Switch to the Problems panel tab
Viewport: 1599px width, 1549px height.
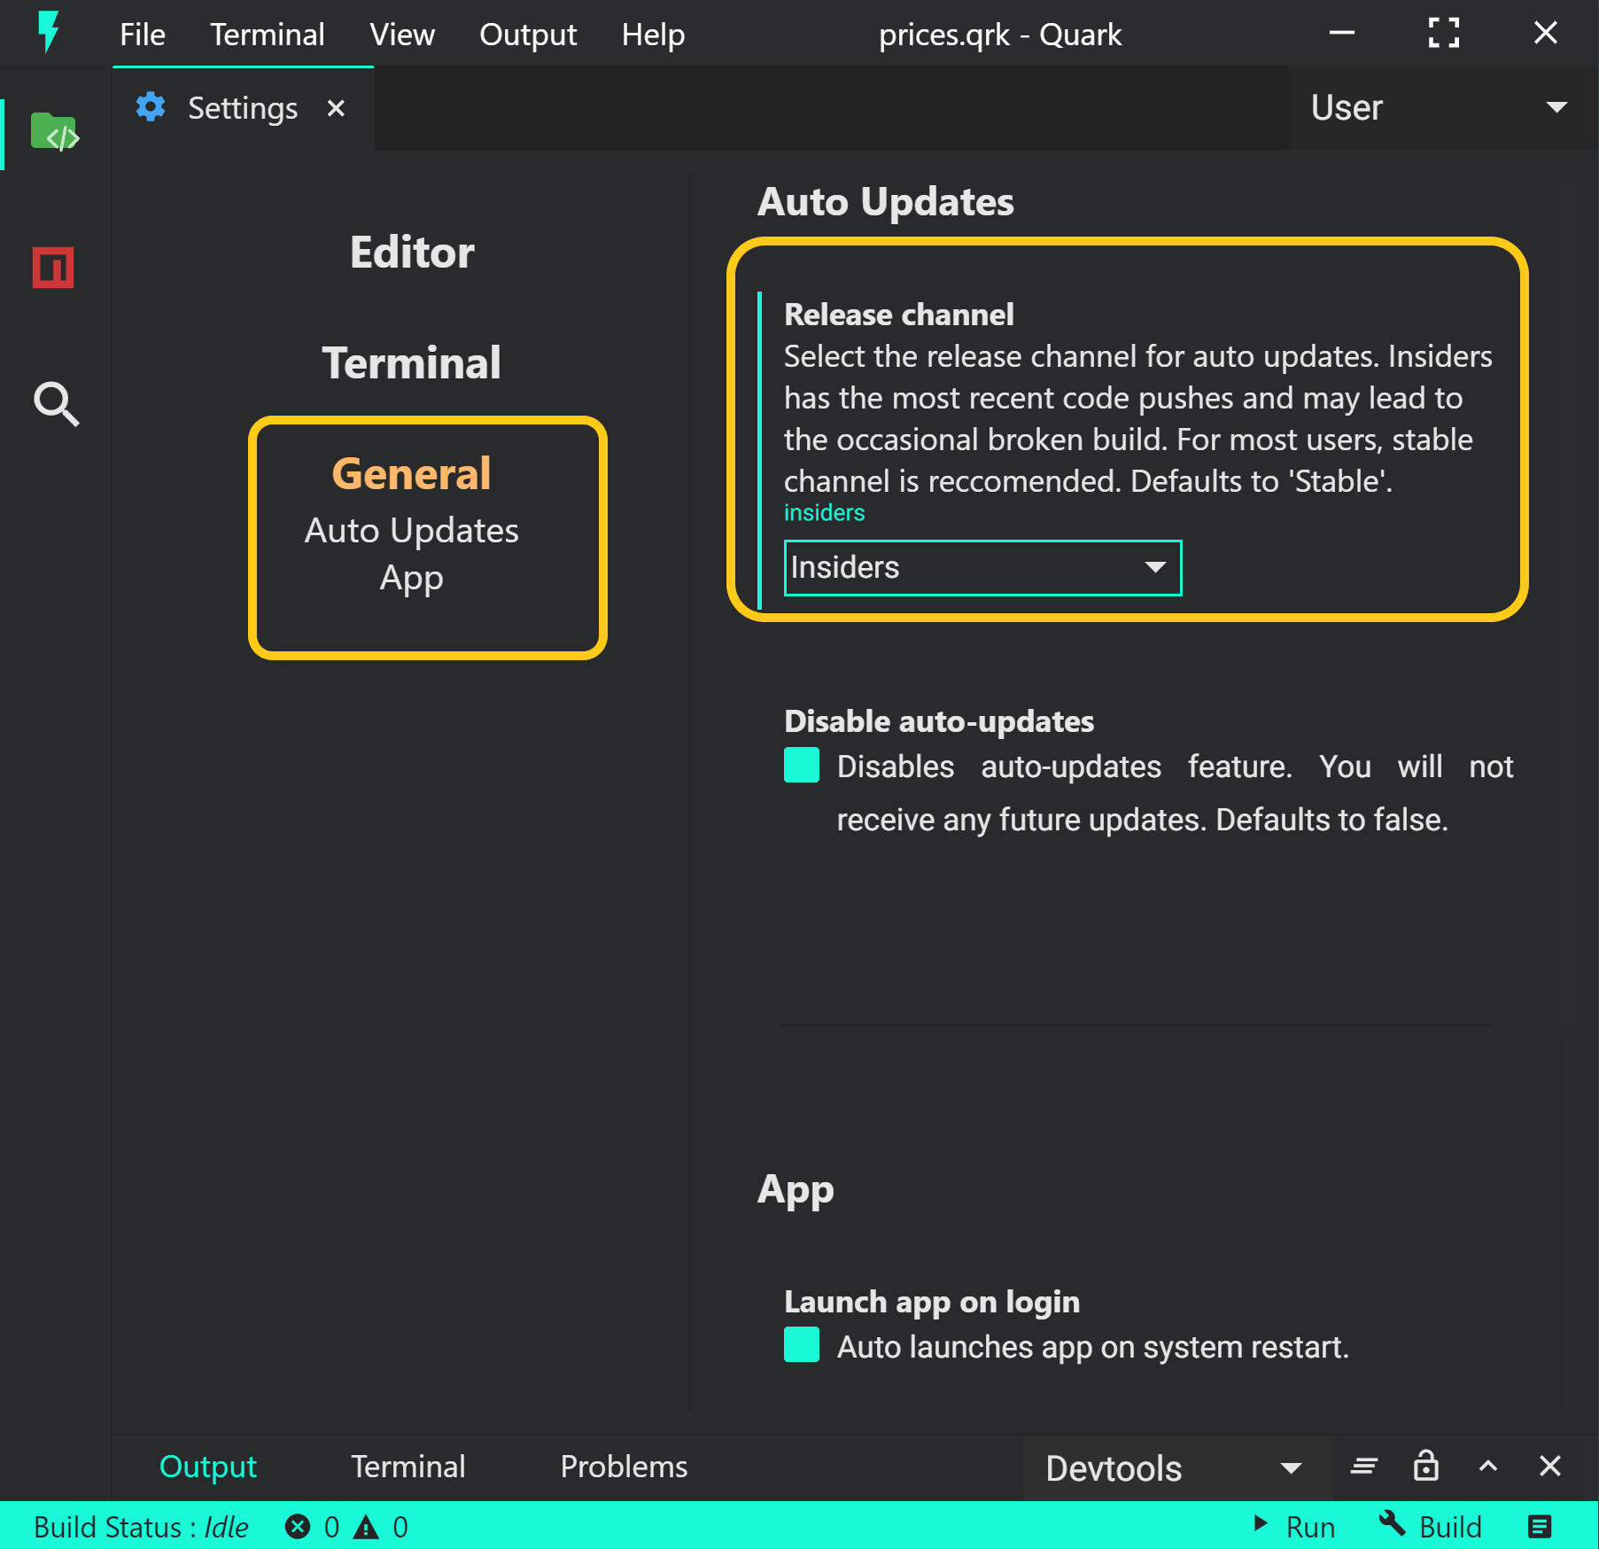click(x=625, y=1467)
